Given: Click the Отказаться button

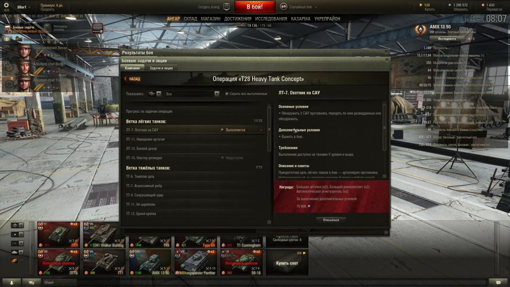Looking at the screenshot, I should point(331,220).
